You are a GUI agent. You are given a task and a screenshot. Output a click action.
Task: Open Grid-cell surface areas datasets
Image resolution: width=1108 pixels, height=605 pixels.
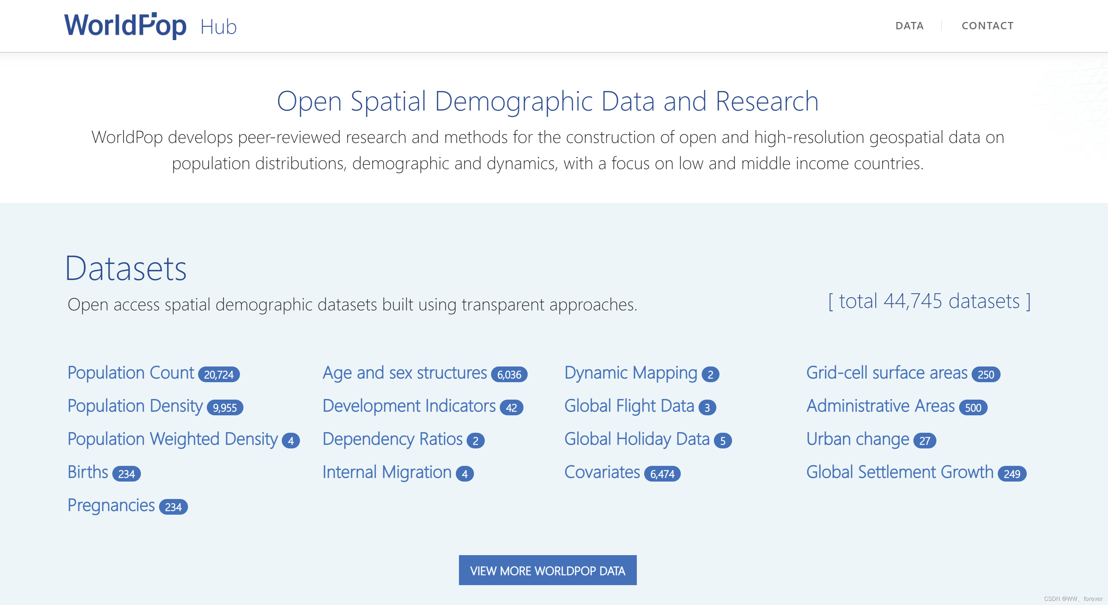coord(887,372)
